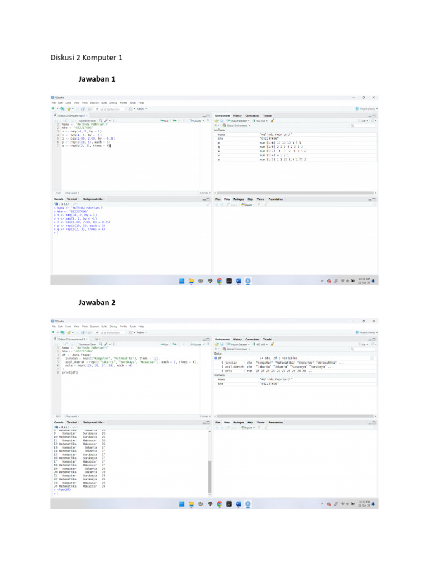Image resolution: width=429 pixels, height=572 pixels.
Task: Click the Source button in Jawaban 1 editor
Action: 196,121
